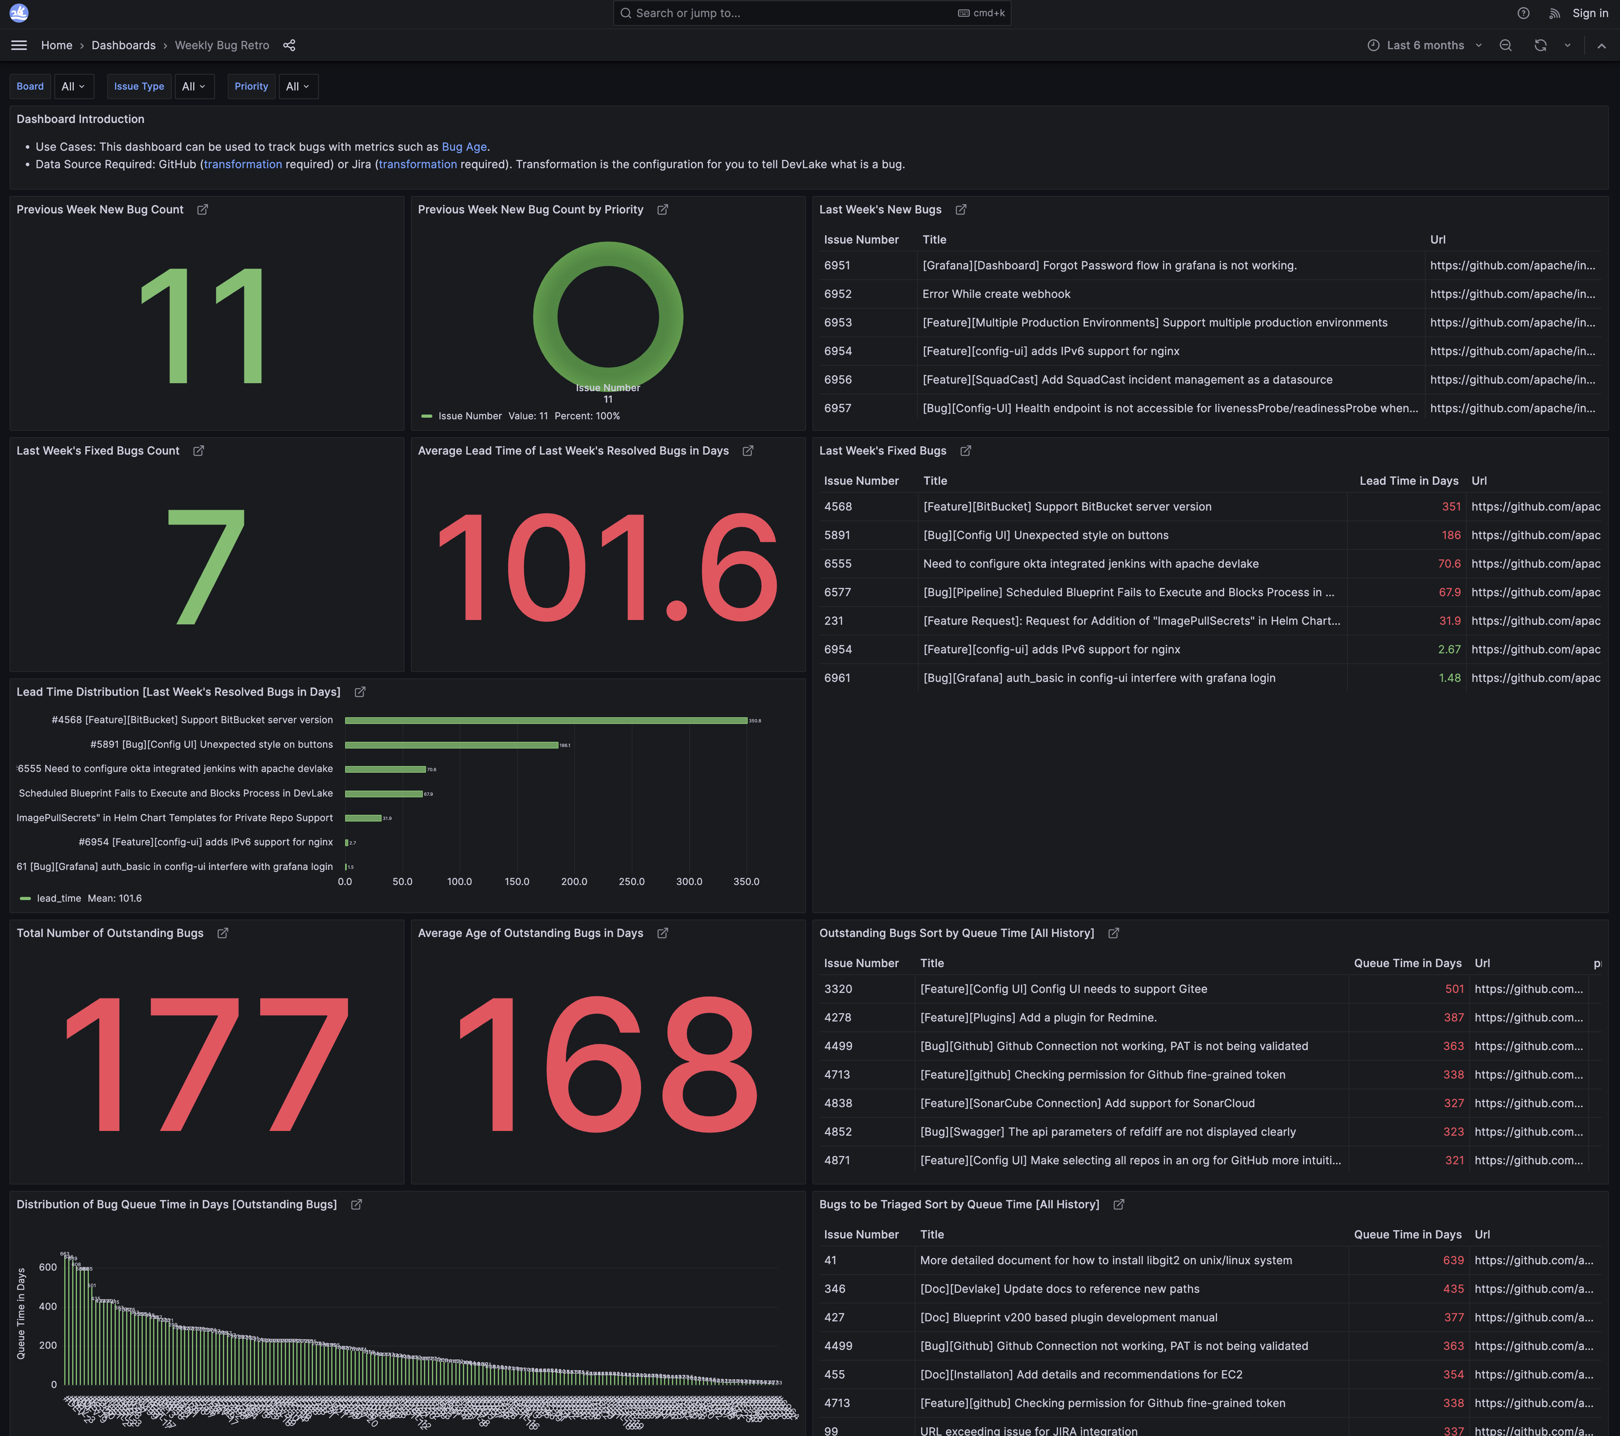The image size is (1620, 1436).
Task: Click the Grafana logo icon
Action: pos(19,13)
